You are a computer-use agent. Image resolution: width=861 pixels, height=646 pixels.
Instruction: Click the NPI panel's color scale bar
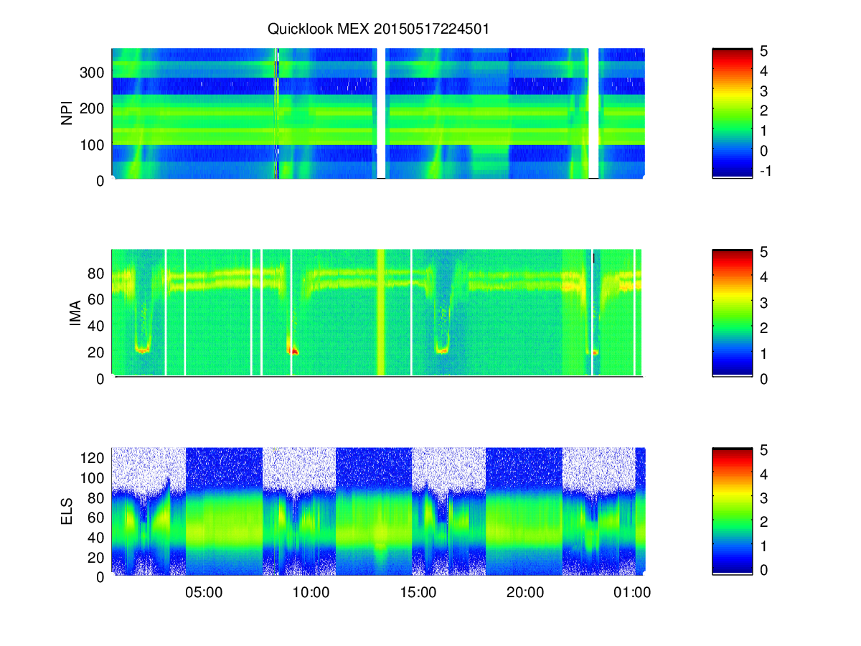point(732,113)
